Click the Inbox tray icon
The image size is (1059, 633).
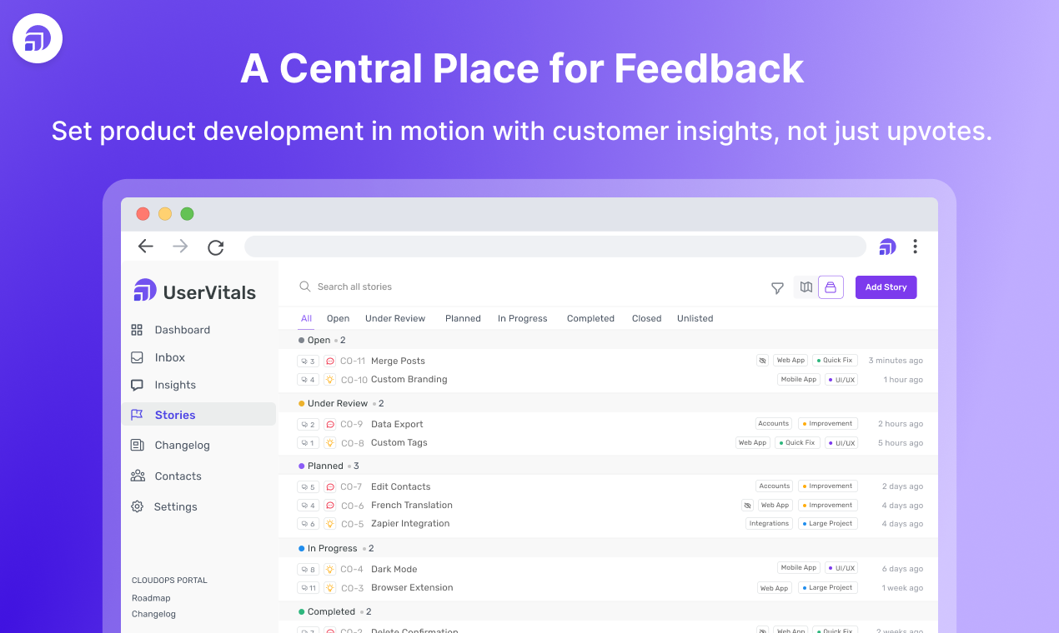pyautogui.click(x=137, y=357)
